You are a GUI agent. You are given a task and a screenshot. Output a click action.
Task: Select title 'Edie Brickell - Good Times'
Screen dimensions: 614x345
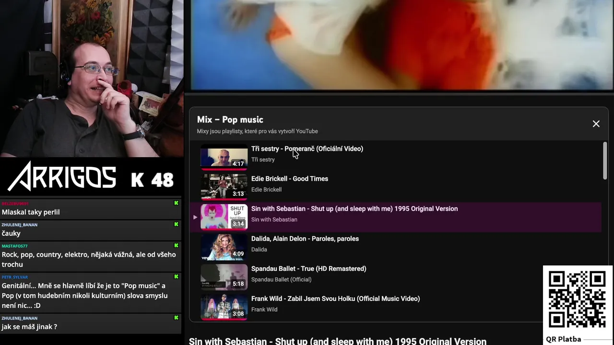tap(290, 179)
